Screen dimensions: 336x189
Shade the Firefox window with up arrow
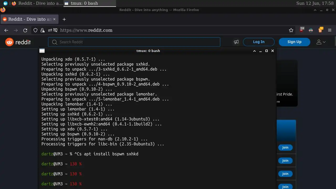pos(315,10)
